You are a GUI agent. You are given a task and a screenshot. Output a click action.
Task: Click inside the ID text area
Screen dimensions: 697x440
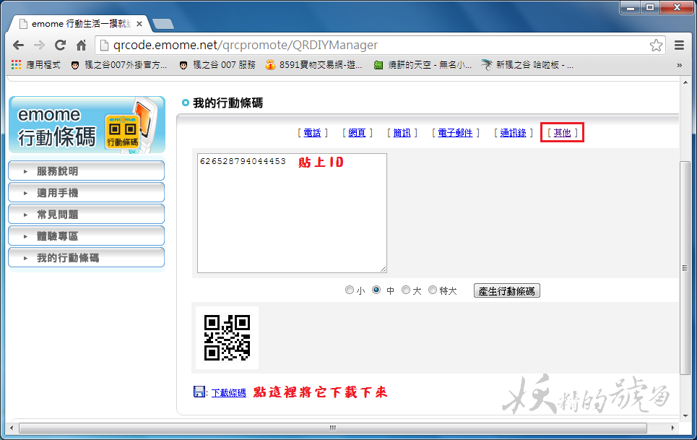tap(292, 213)
